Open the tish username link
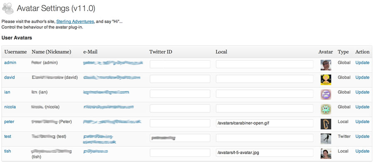This screenshot has height=163, width=374. click(7, 151)
